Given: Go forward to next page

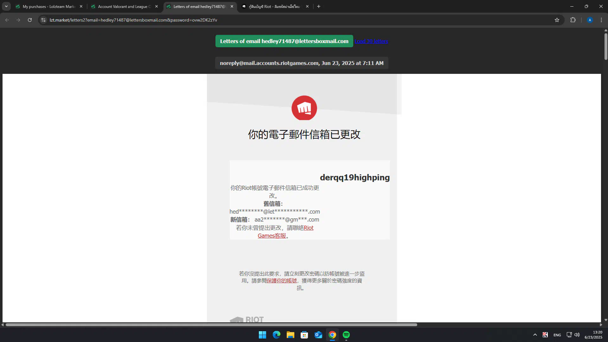Looking at the screenshot, I should [x=18, y=20].
